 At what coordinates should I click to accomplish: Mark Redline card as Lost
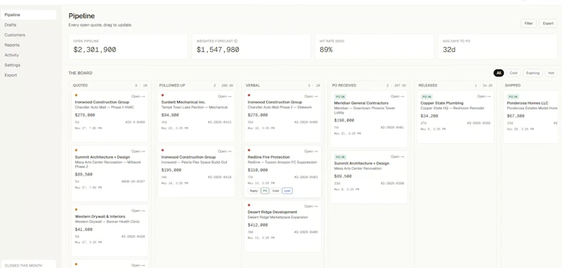pos(287,191)
